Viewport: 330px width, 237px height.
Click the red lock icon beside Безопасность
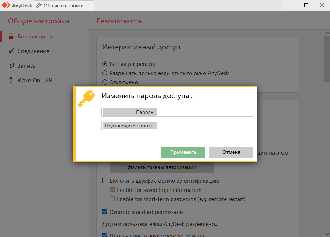pos(11,37)
